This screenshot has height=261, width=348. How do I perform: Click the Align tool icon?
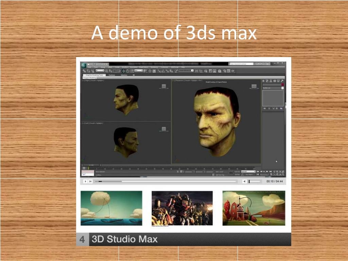click(201, 71)
